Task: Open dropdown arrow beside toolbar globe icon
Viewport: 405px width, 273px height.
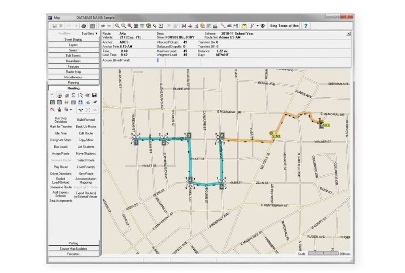Action: (257, 26)
